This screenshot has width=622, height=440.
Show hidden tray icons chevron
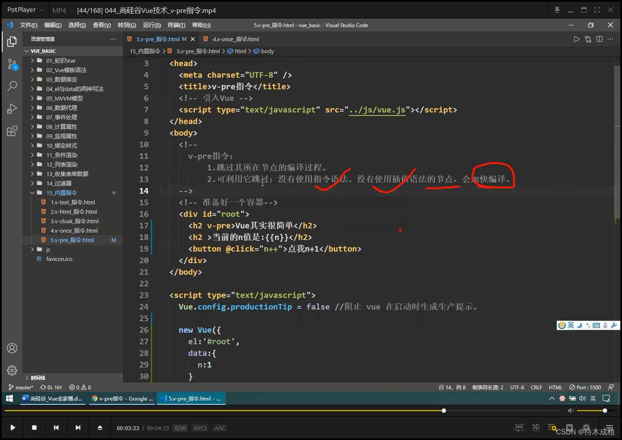click(x=552, y=398)
